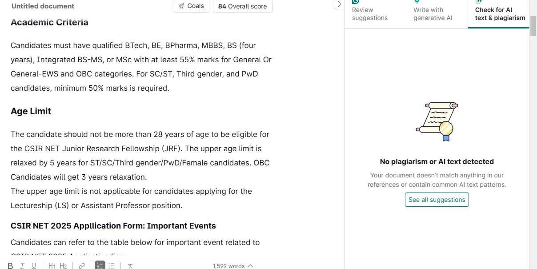537x269 pixels.
Task: Switch to the Write with generative AI tab
Action: coord(437,13)
